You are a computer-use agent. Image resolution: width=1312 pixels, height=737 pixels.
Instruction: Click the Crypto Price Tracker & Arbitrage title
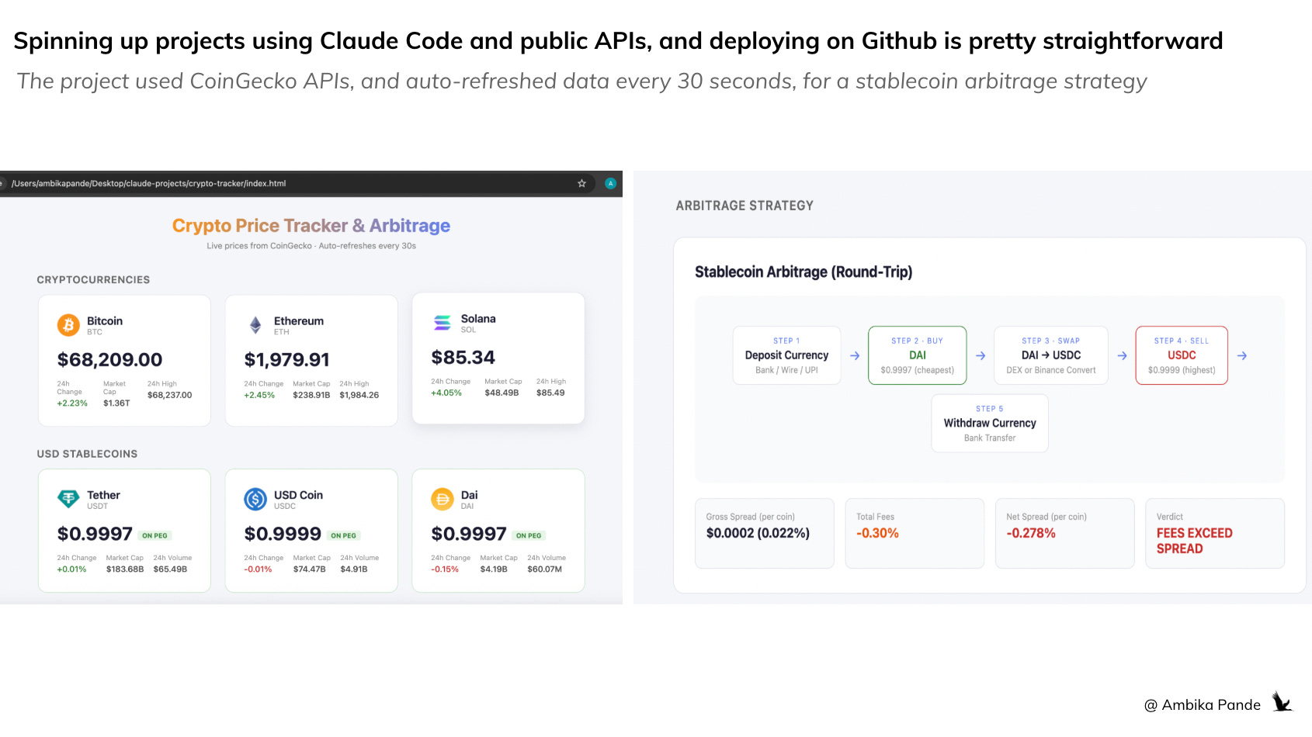[x=311, y=226]
